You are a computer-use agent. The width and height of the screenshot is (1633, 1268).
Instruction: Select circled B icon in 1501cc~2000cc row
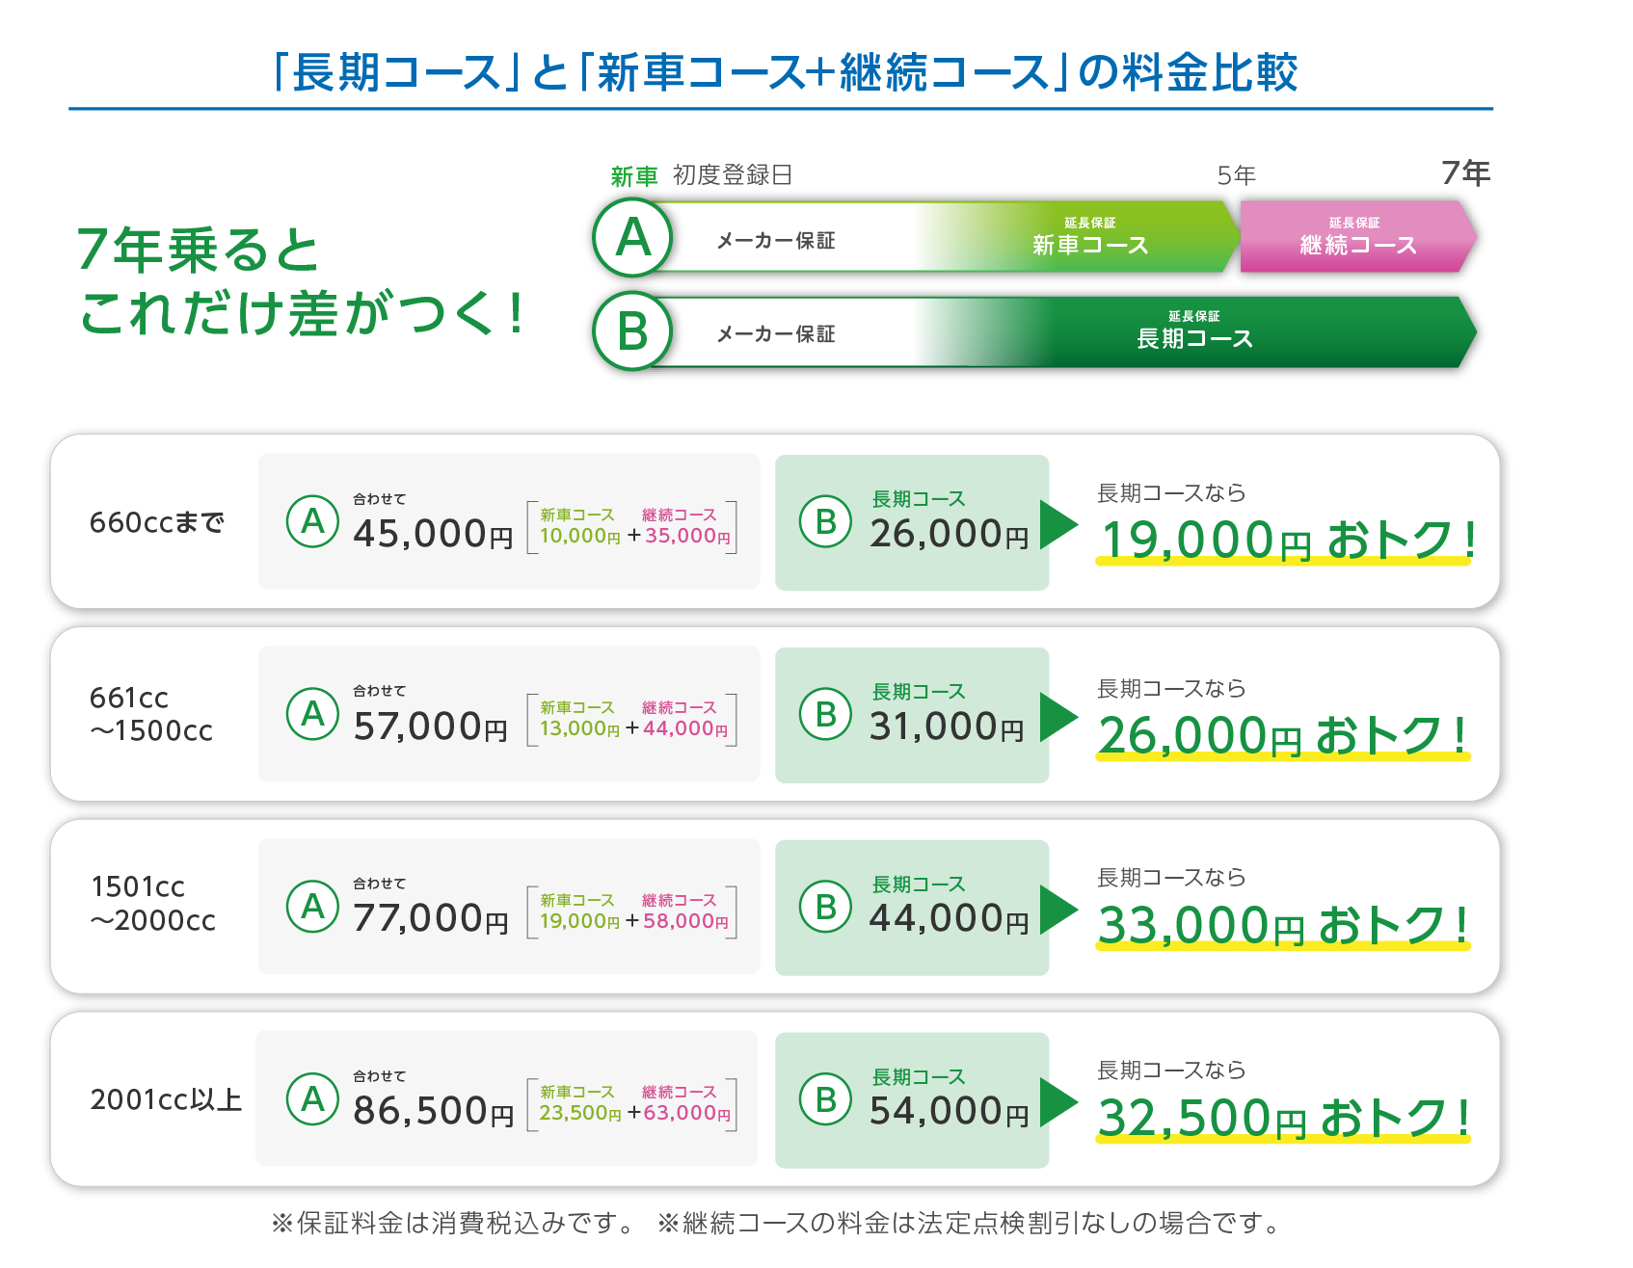point(826,907)
